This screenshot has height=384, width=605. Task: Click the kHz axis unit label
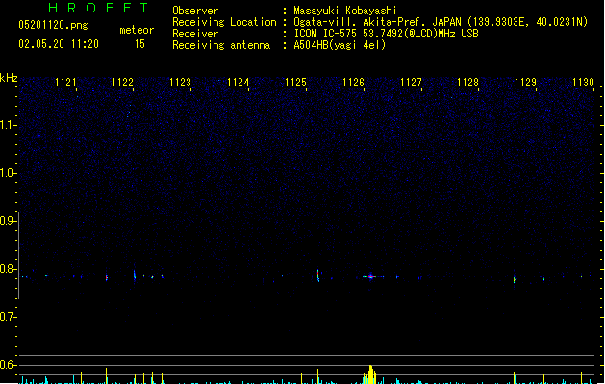coord(9,78)
